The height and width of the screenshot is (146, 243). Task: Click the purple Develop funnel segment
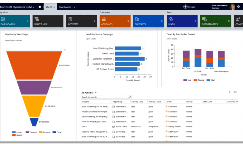(34, 88)
